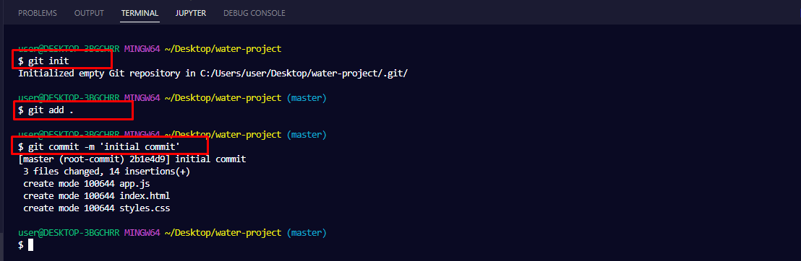This screenshot has width=801, height=261.
Task: Click index.html in the commit output
Action: tap(145, 196)
